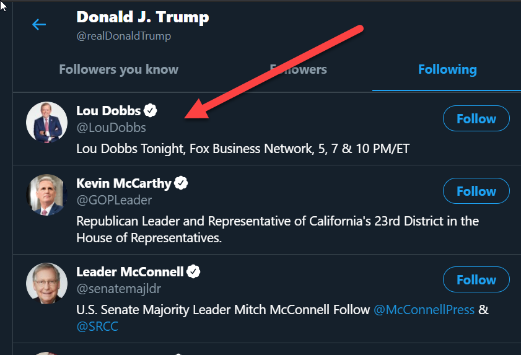Viewport: 521px width, 355px height.
Task: Click the @GOPLeader handle
Action: pyautogui.click(x=114, y=200)
